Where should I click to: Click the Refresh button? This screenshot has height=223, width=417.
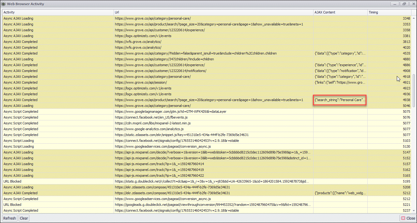point(9,218)
